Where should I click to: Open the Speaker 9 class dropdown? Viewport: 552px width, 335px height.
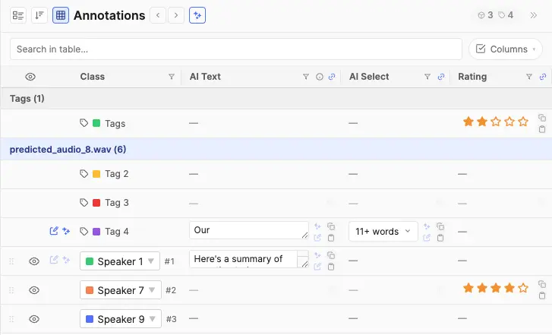tap(121, 319)
